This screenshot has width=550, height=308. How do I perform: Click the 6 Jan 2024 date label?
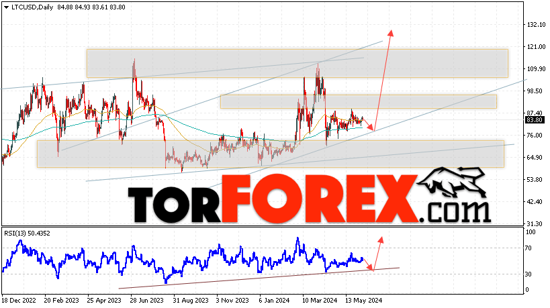[274, 301]
